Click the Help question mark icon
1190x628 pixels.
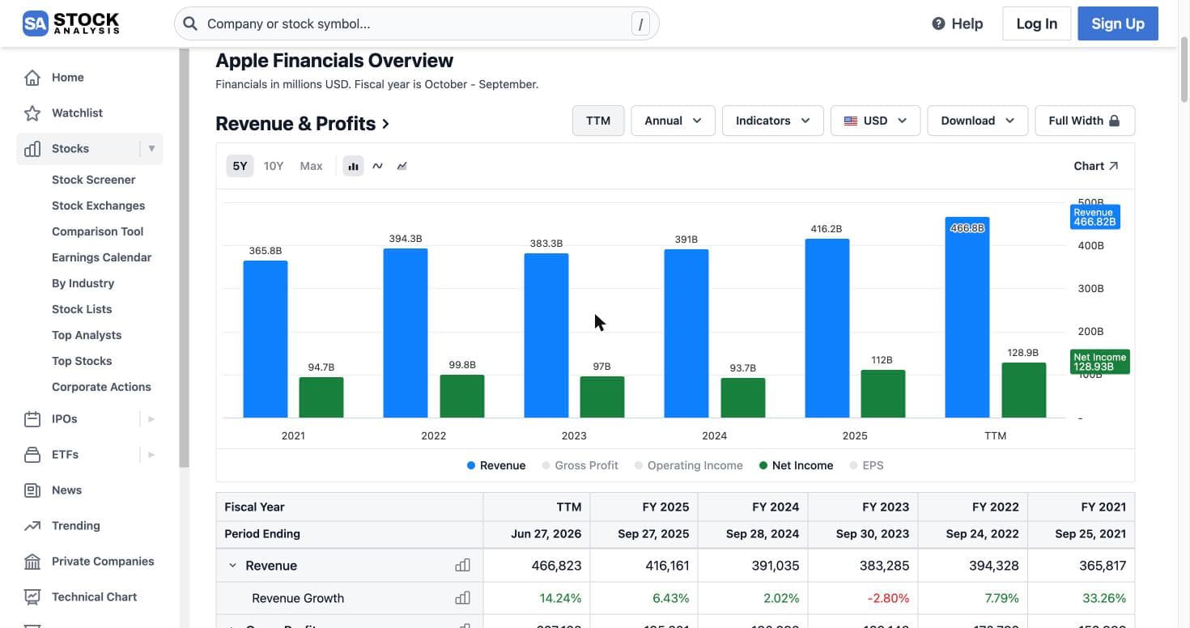click(x=938, y=23)
